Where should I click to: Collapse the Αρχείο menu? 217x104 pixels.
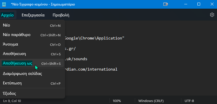pos(8,15)
